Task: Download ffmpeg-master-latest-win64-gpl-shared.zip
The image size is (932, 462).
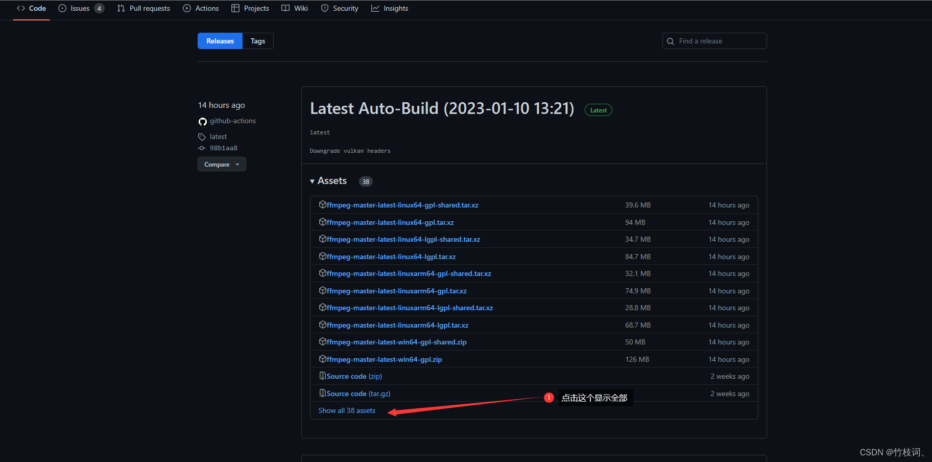Action: [397, 342]
